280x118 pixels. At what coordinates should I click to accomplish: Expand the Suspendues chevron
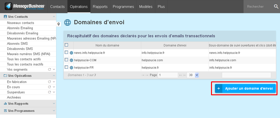coord(54,92)
